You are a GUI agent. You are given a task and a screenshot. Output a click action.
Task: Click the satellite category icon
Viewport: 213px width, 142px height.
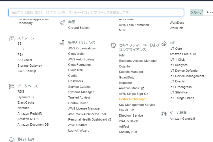click(62, 23)
